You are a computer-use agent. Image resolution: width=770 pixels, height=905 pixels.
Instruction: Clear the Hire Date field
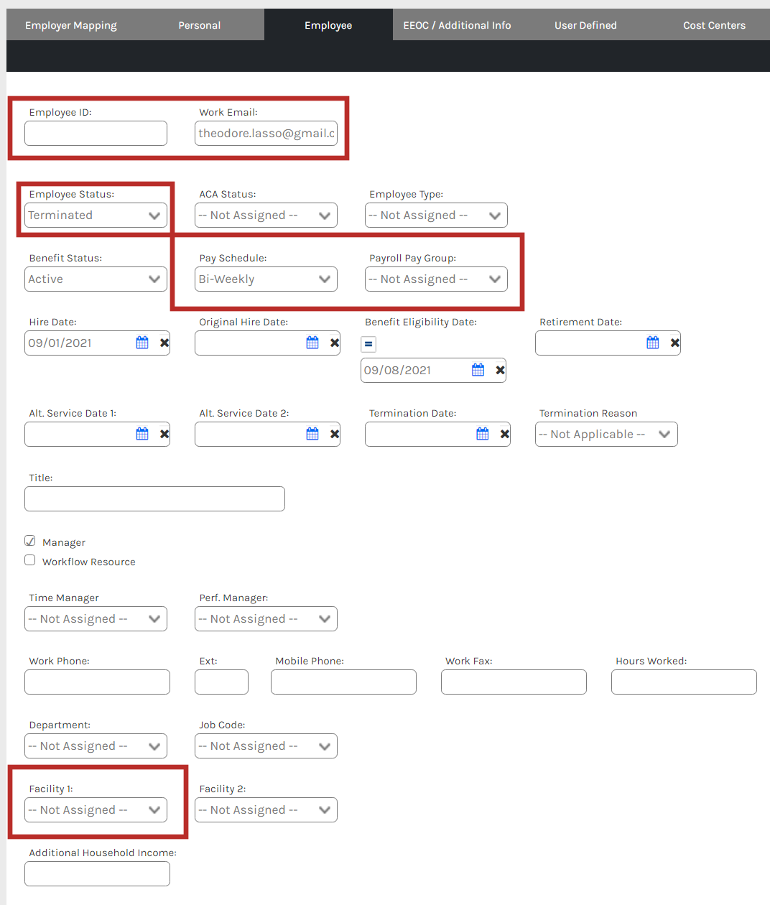point(164,343)
